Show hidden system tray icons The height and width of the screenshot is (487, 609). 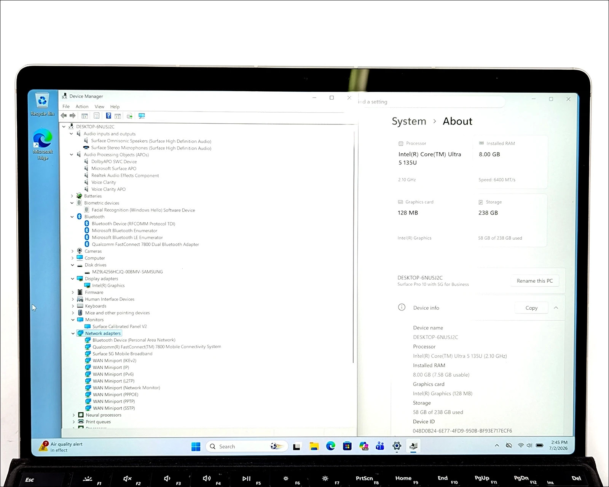(x=497, y=445)
